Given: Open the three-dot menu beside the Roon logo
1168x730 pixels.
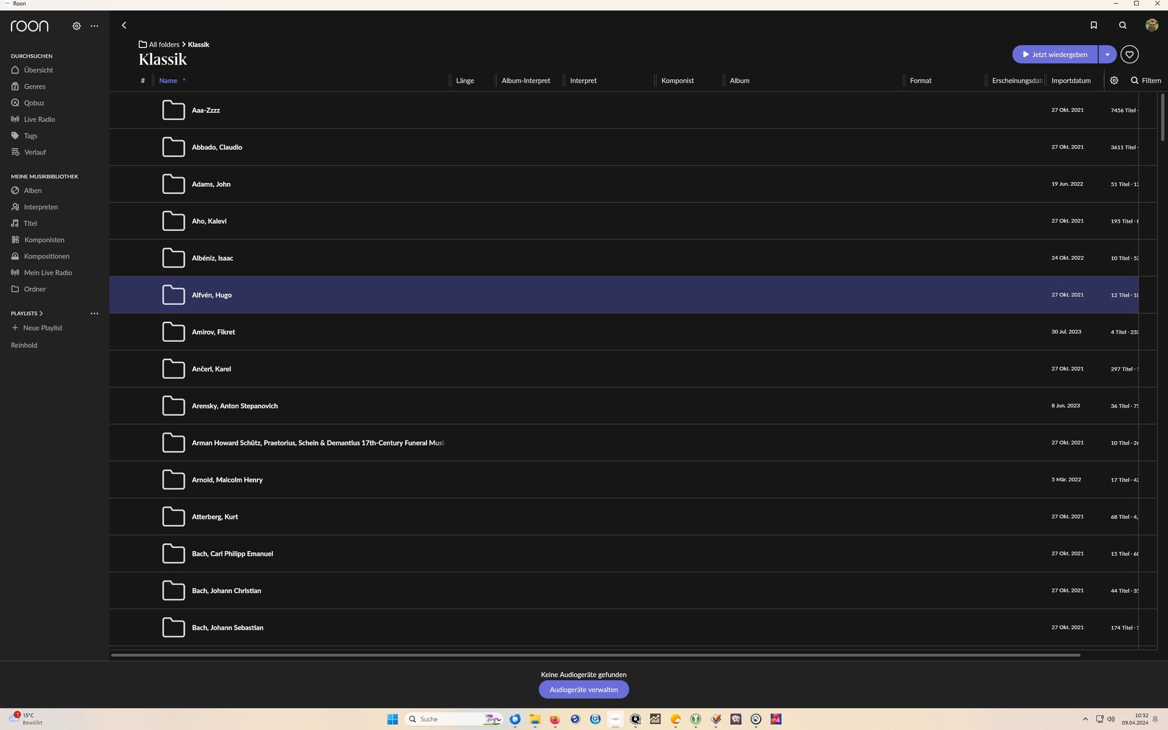Looking at the screenshot, I should coord(94,26).
